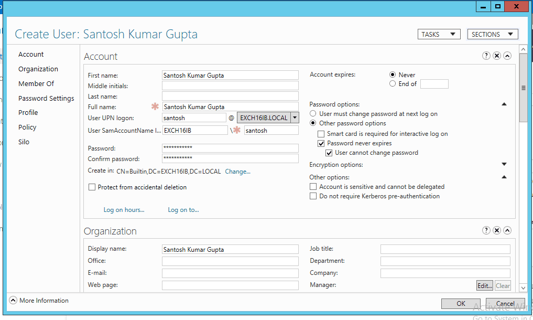Open the SECTIONS dropdown menu

point(493,35)
